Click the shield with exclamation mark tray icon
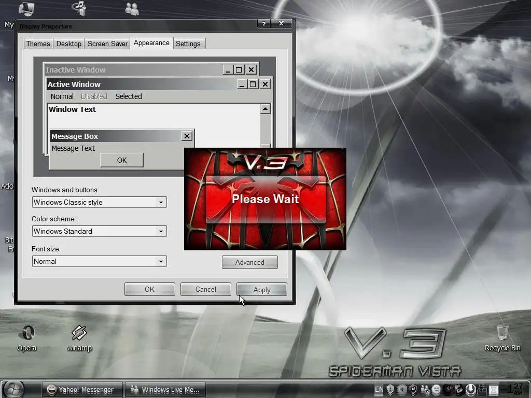This screenshot has width=531, height=398. pos(390,390)
